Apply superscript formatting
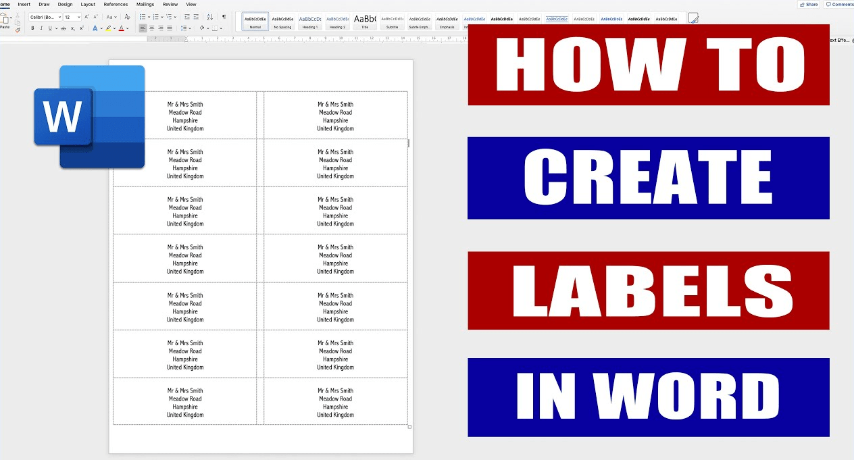This screenshot has height=460, width=854. tap(82, 28)
